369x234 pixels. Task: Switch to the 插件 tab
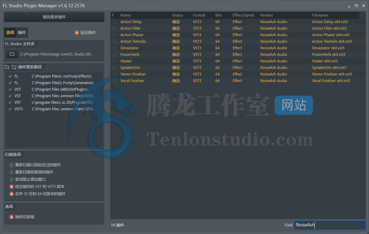22,33
